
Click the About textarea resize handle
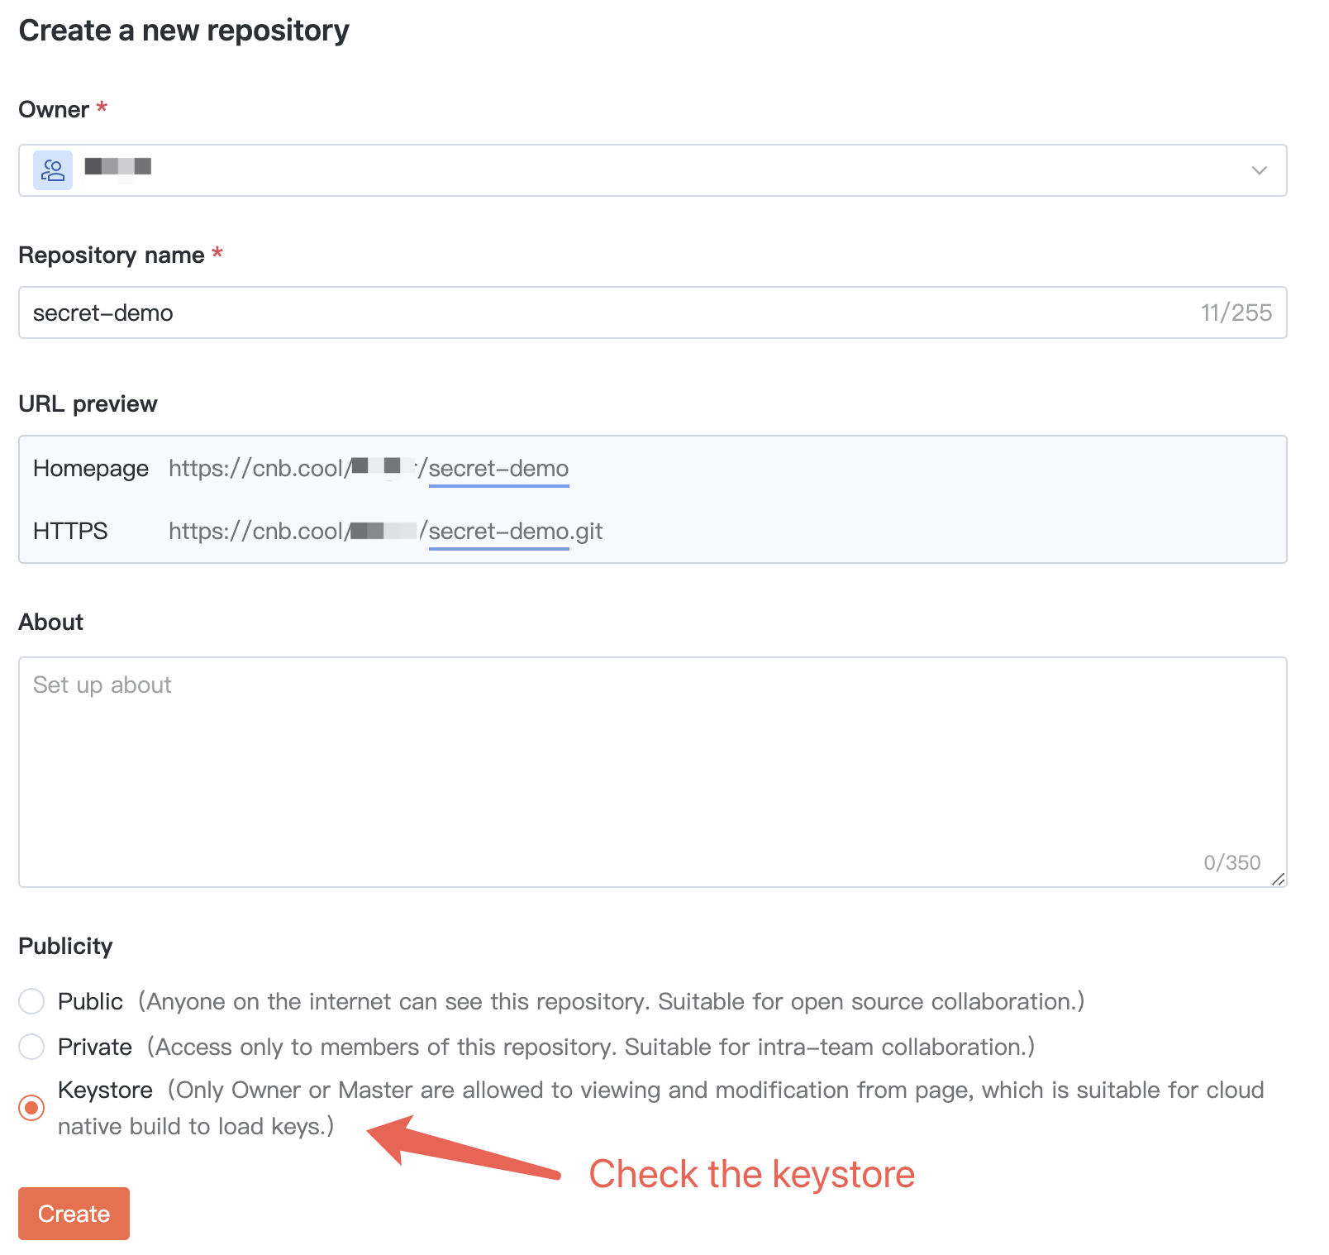(1278, 879)
